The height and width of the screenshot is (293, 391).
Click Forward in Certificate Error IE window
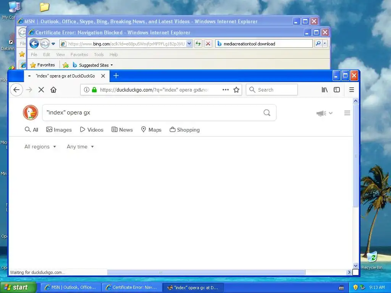coord(45,43)
